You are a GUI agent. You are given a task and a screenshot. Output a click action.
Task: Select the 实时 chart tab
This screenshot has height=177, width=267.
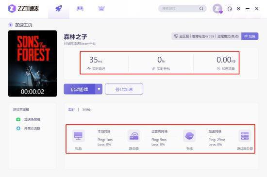[x=71, y=110]
